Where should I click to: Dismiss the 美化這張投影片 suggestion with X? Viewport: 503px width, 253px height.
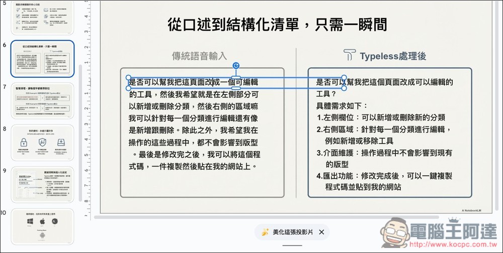(x=321, y=232)
